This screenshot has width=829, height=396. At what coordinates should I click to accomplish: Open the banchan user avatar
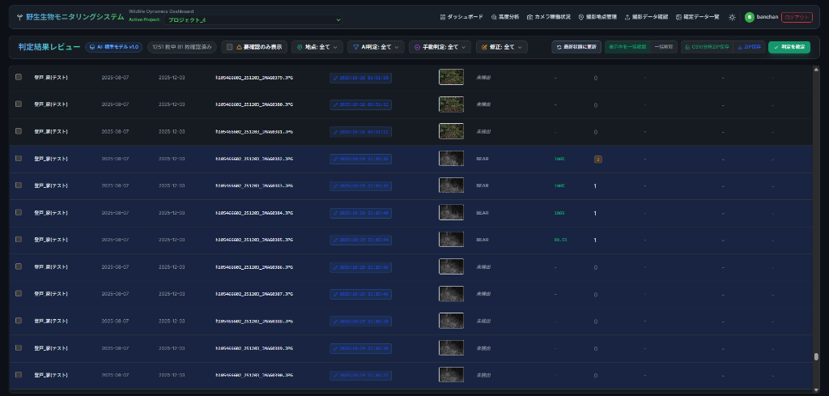click(749, 17)
